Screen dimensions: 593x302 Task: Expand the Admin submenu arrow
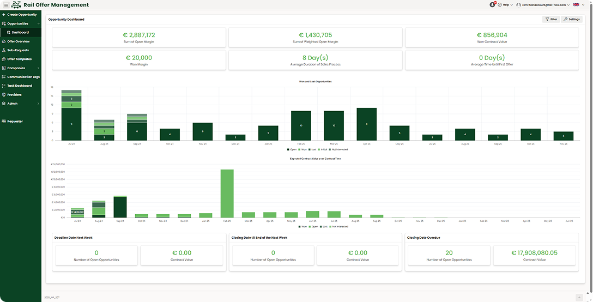pyautogui.click(x=39, y=104)
